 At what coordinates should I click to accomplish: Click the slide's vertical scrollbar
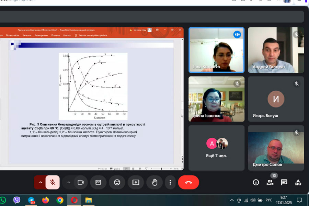click(x=182, y=99)
